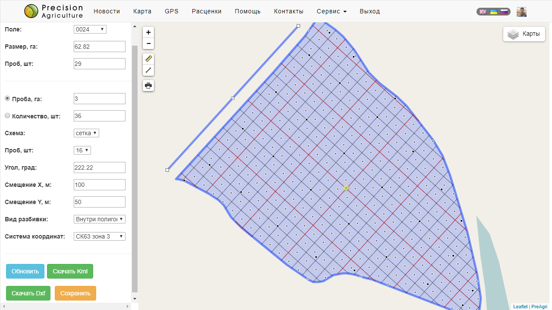
Task: Activate the yellow ruler measure tool
Action: 148,59
